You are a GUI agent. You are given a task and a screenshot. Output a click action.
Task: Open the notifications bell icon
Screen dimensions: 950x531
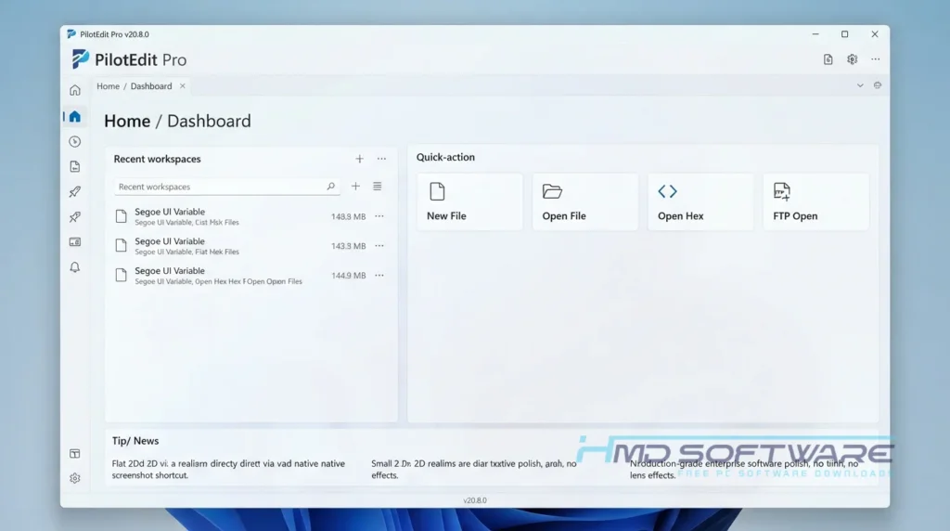(x=74, y=267)
